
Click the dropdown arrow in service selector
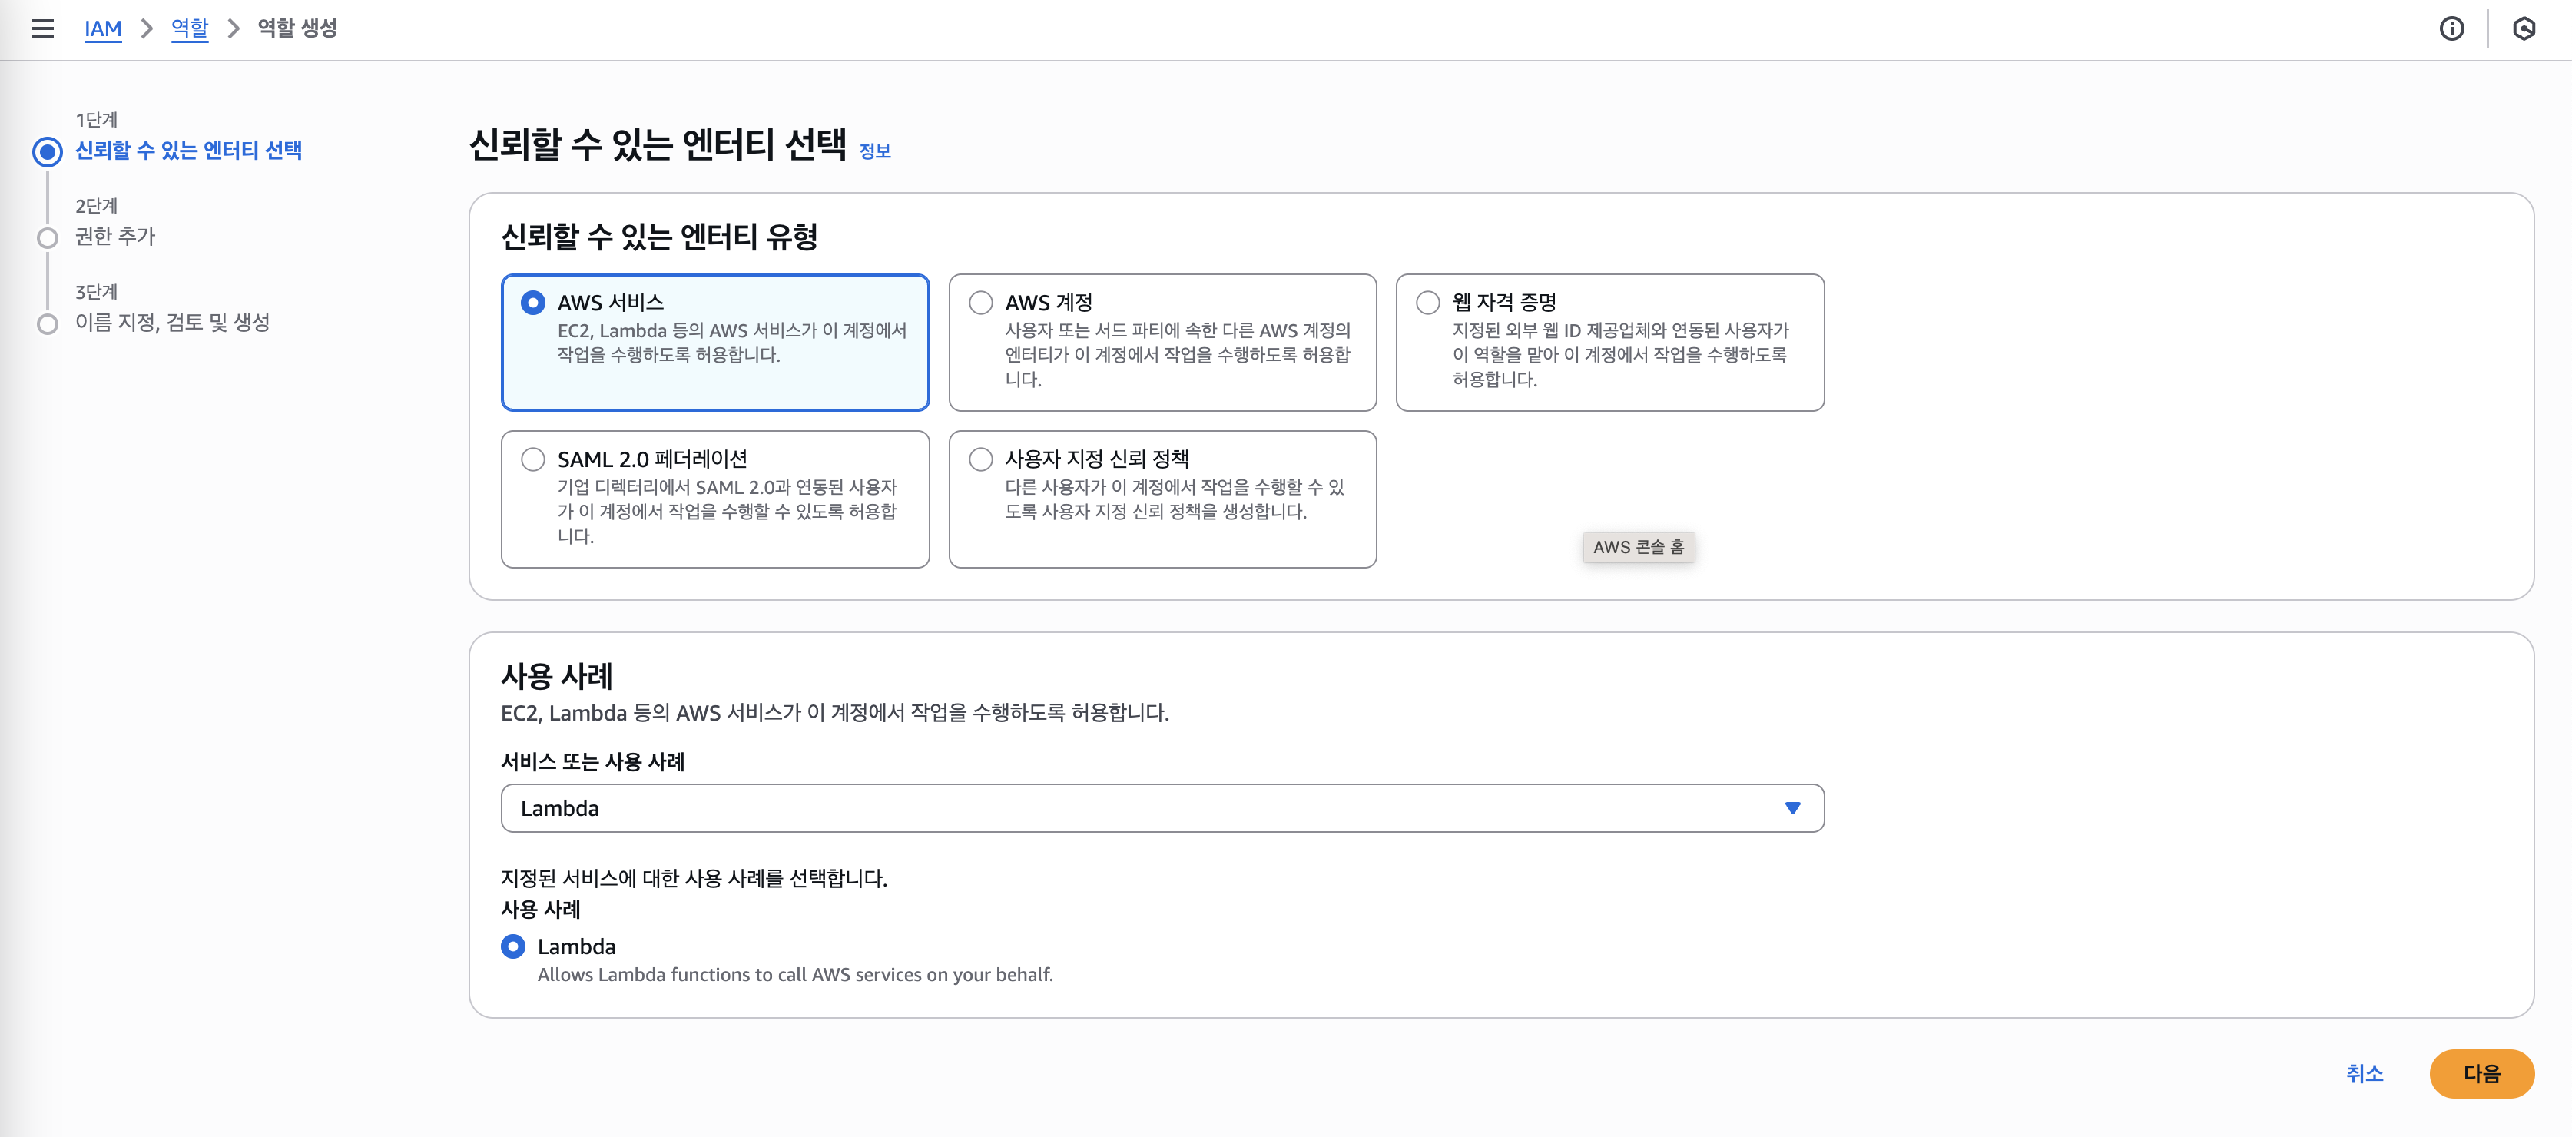pos(1792,807)
